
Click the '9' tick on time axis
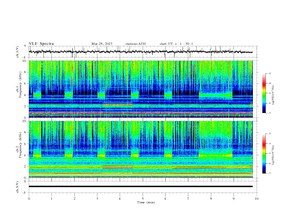tap(234, 199)
